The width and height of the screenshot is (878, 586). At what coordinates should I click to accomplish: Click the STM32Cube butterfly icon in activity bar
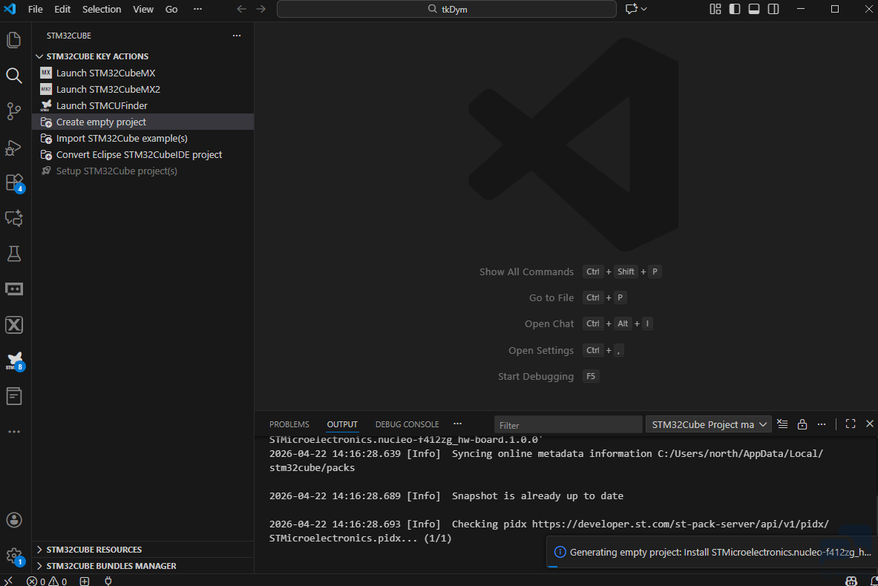[14, 361]
